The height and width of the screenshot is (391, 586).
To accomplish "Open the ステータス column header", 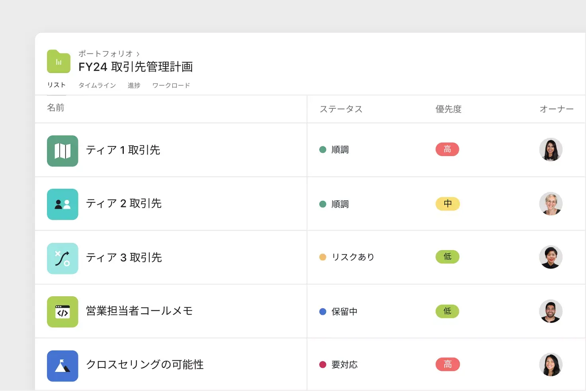I will tap(341, 109).
